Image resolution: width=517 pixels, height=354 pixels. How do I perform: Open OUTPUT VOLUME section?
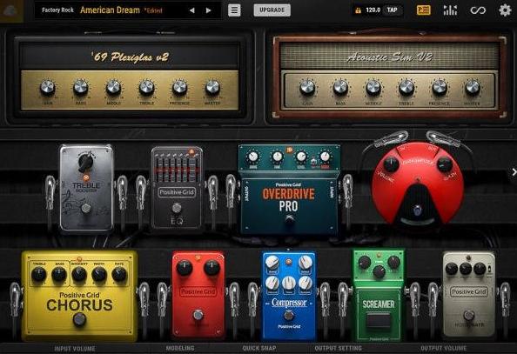[444, 348]
